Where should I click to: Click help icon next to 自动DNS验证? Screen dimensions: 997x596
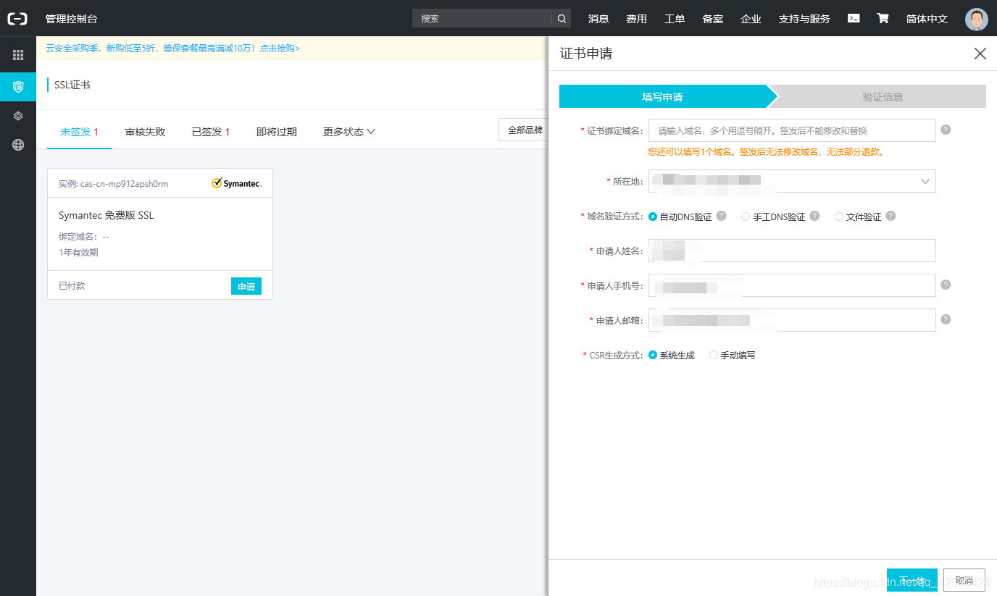pos(721,216)
